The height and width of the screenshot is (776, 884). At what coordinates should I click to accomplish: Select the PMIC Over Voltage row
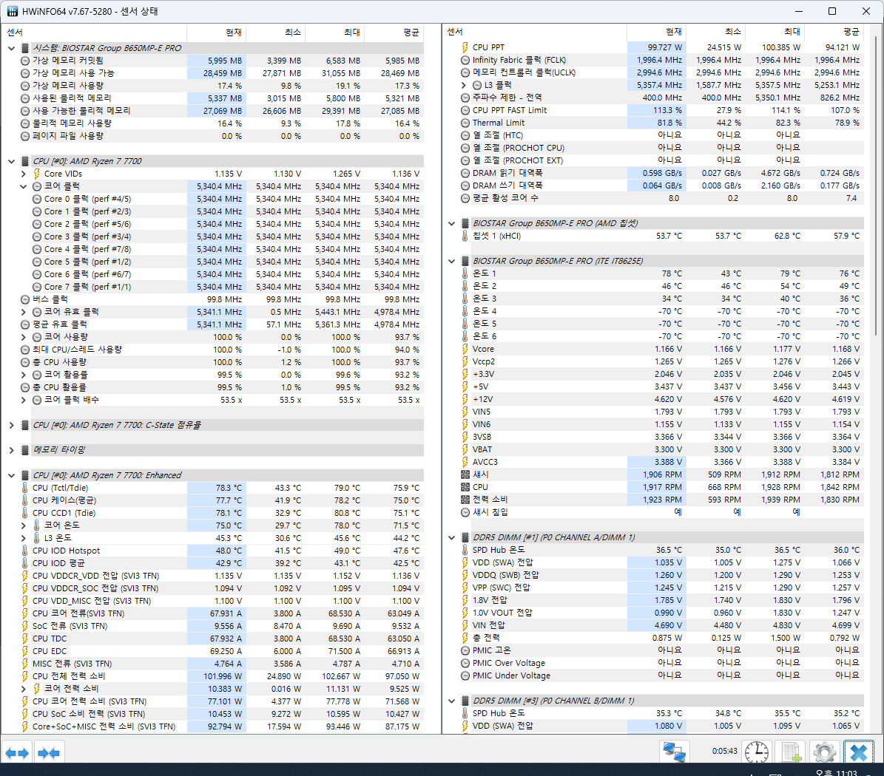662,663
